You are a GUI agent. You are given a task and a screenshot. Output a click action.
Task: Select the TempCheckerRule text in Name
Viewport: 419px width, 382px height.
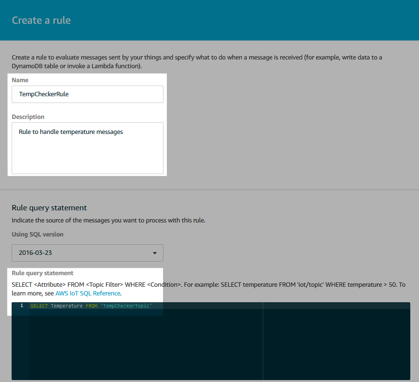43,94
